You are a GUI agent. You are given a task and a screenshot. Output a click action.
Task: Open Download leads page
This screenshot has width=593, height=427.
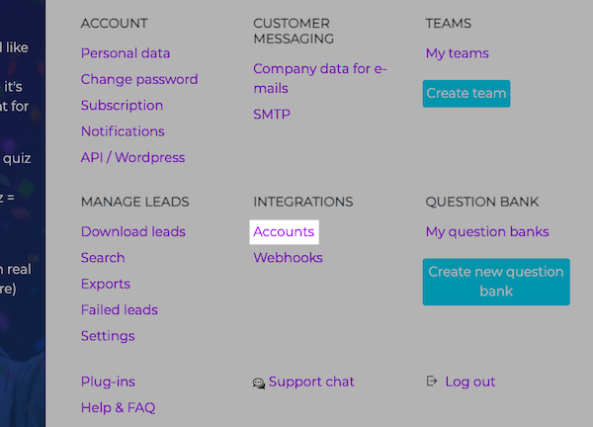(x=133, y=232)
